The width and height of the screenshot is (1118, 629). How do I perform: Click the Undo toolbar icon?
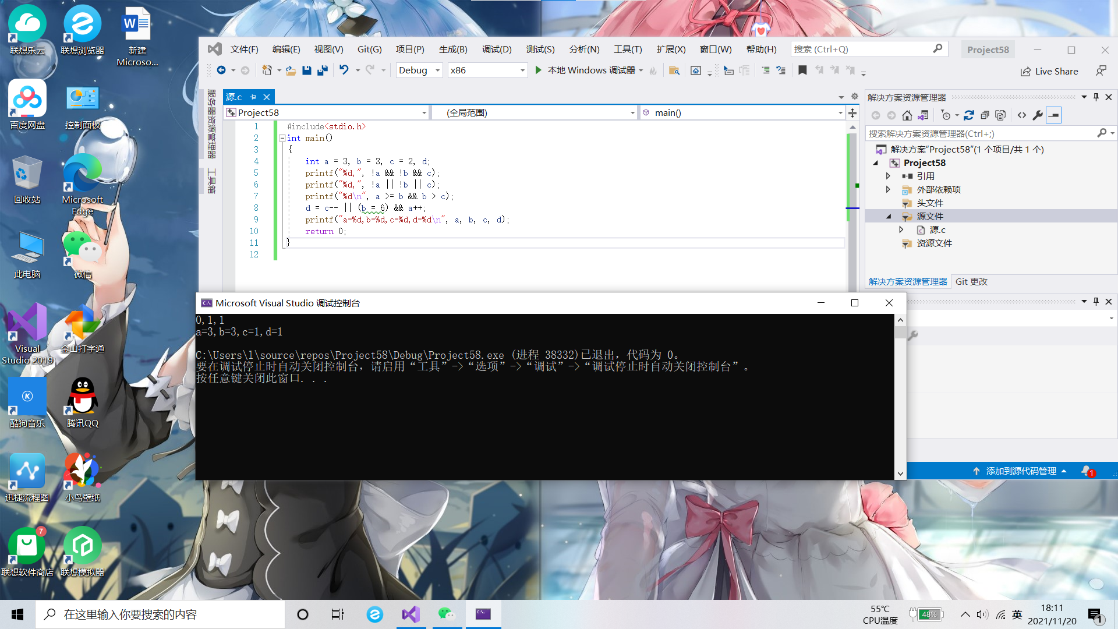tap(344, 70)
